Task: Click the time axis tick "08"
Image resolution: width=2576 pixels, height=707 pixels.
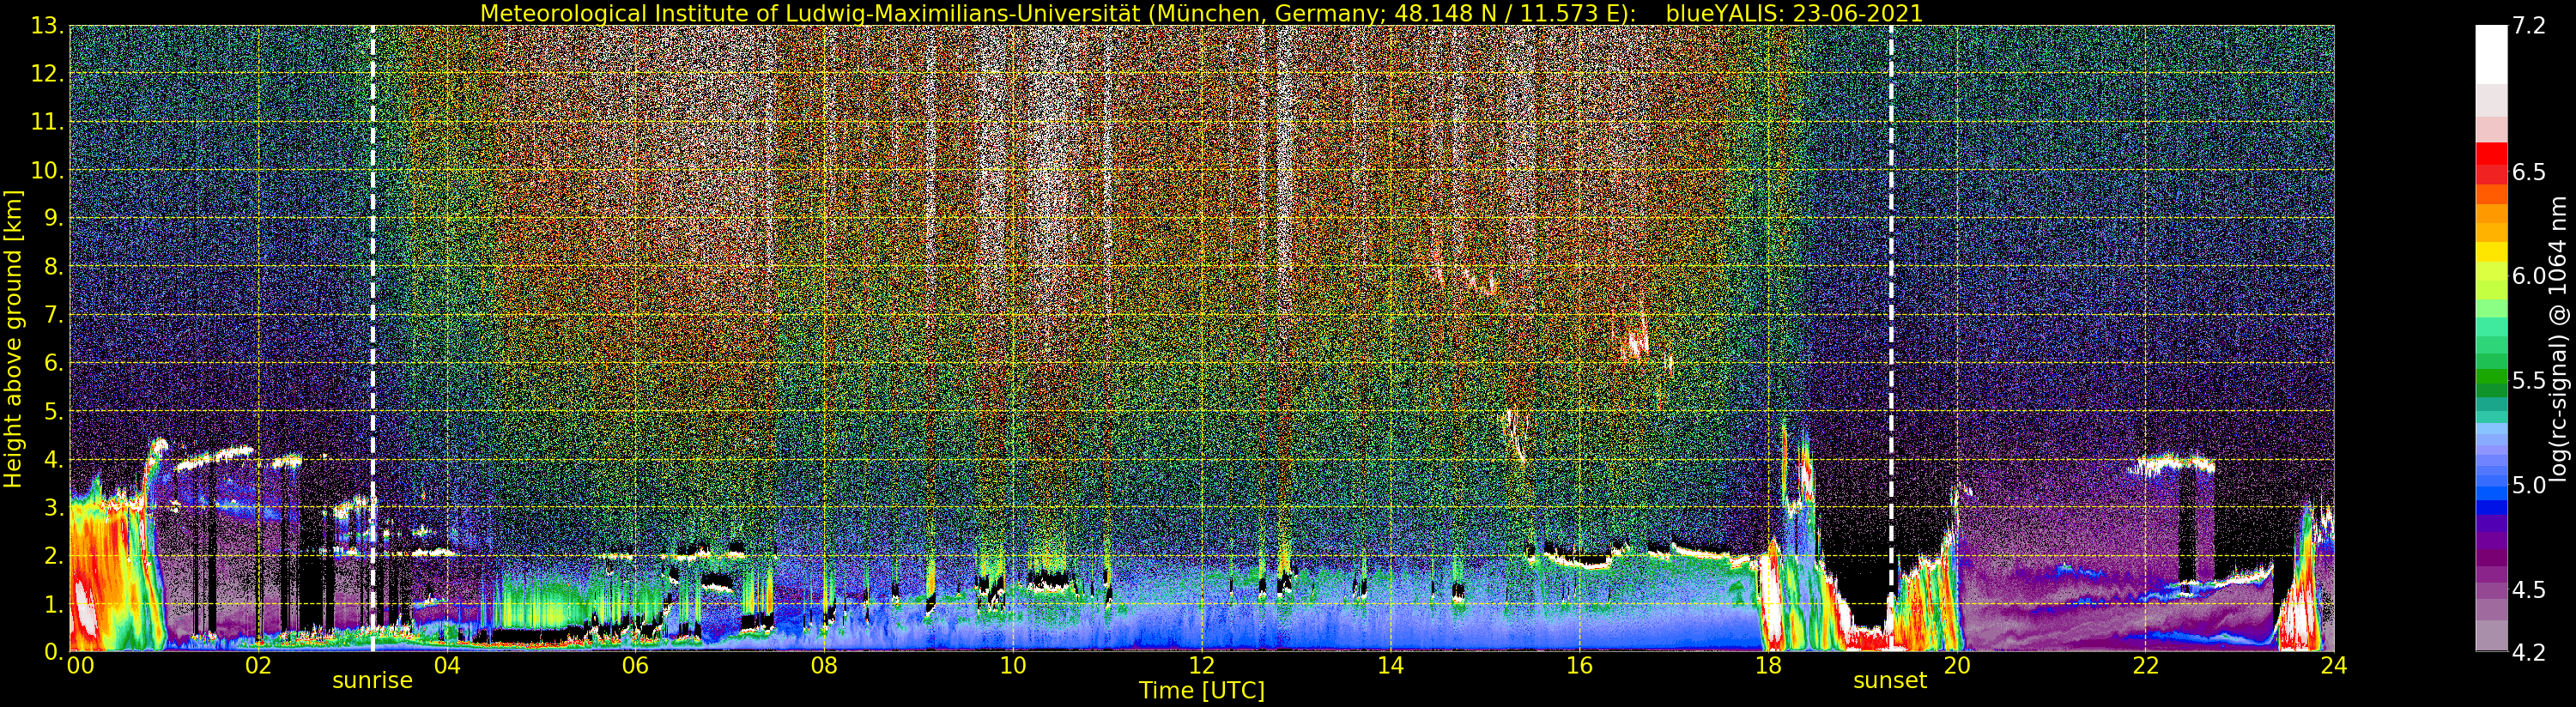Action: [824, 665]
